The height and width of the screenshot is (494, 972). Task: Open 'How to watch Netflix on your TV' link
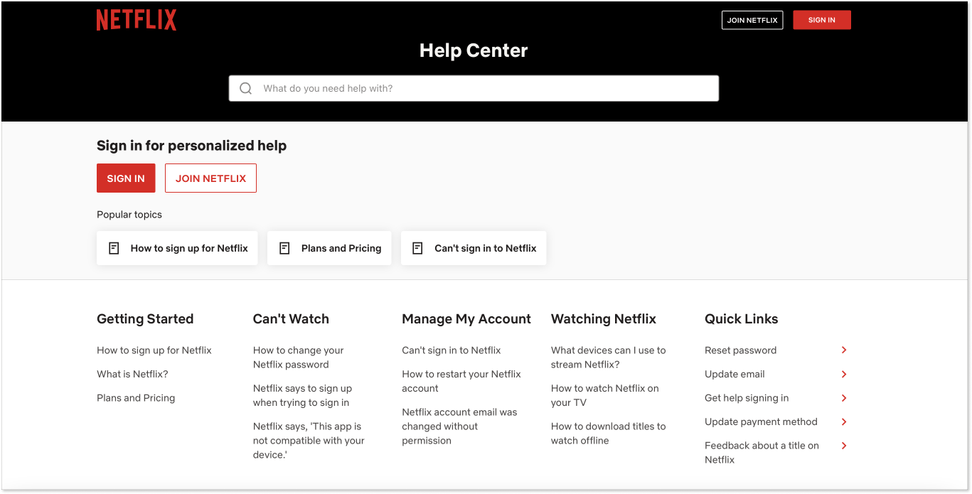pyautogui.click(x=605, y=395)
